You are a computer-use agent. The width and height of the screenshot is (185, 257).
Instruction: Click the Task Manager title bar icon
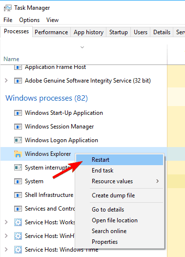(8, 8)
